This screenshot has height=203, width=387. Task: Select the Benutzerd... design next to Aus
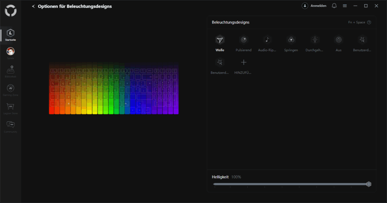pos(362,43)
